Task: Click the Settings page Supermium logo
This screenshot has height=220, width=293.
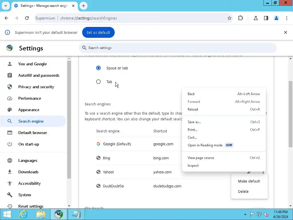Action: click(x=9, y=48)
